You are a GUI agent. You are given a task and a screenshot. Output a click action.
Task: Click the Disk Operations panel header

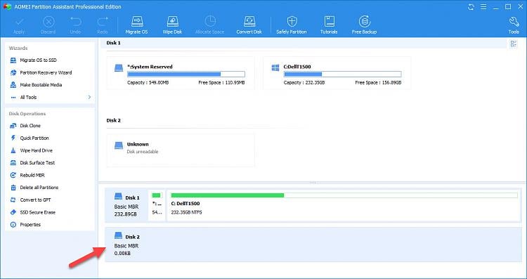pos(27,114)
